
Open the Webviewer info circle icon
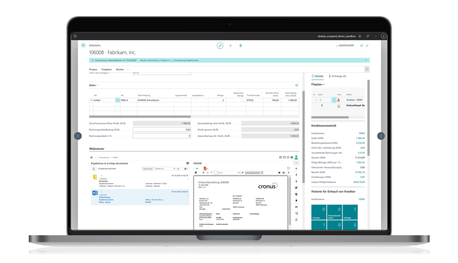point(292,157)
